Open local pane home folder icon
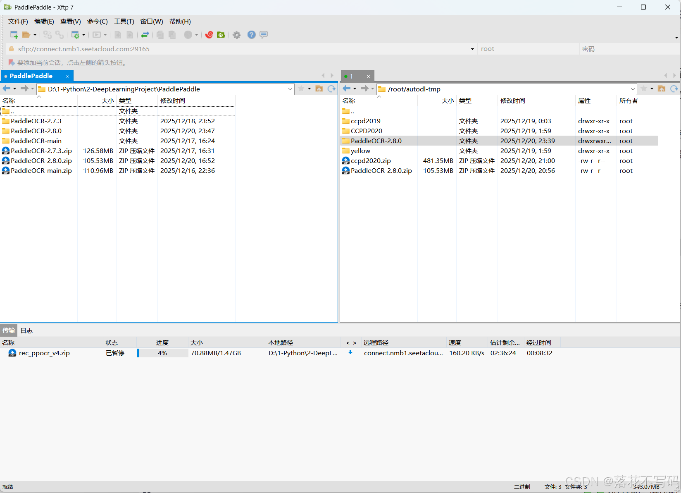681x493 pixels. (319, 89)
